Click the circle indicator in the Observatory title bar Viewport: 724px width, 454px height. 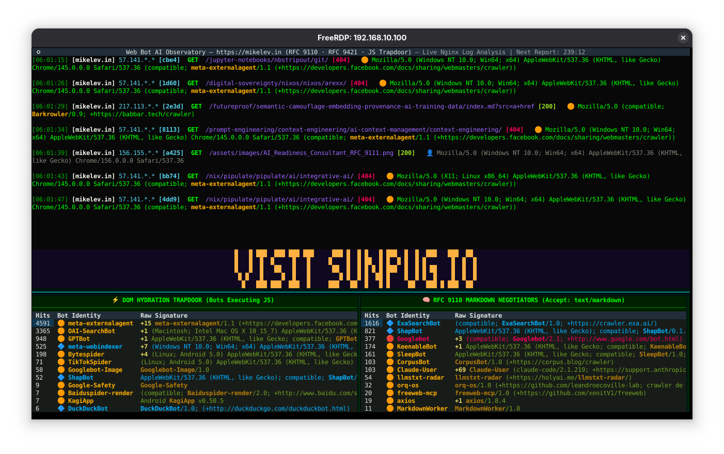(38, 52)
